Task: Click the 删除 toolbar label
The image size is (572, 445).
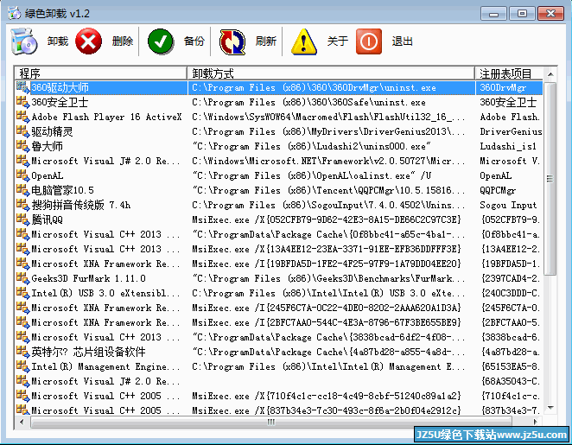Action: 123,41
